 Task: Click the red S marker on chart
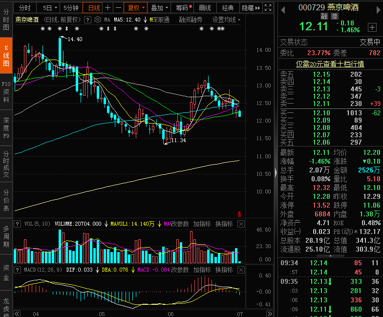pyautogui.click(x=239, y=214)
